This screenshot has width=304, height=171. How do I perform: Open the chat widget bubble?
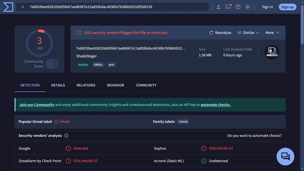tap(285, 156)
